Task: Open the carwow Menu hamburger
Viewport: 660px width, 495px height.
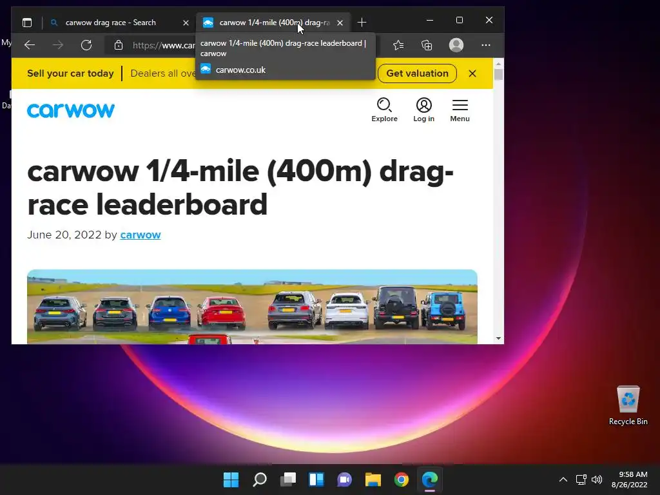Action: 460,110
